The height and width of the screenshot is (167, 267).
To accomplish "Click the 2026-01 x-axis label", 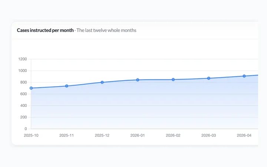I will (x=138, y=135).
